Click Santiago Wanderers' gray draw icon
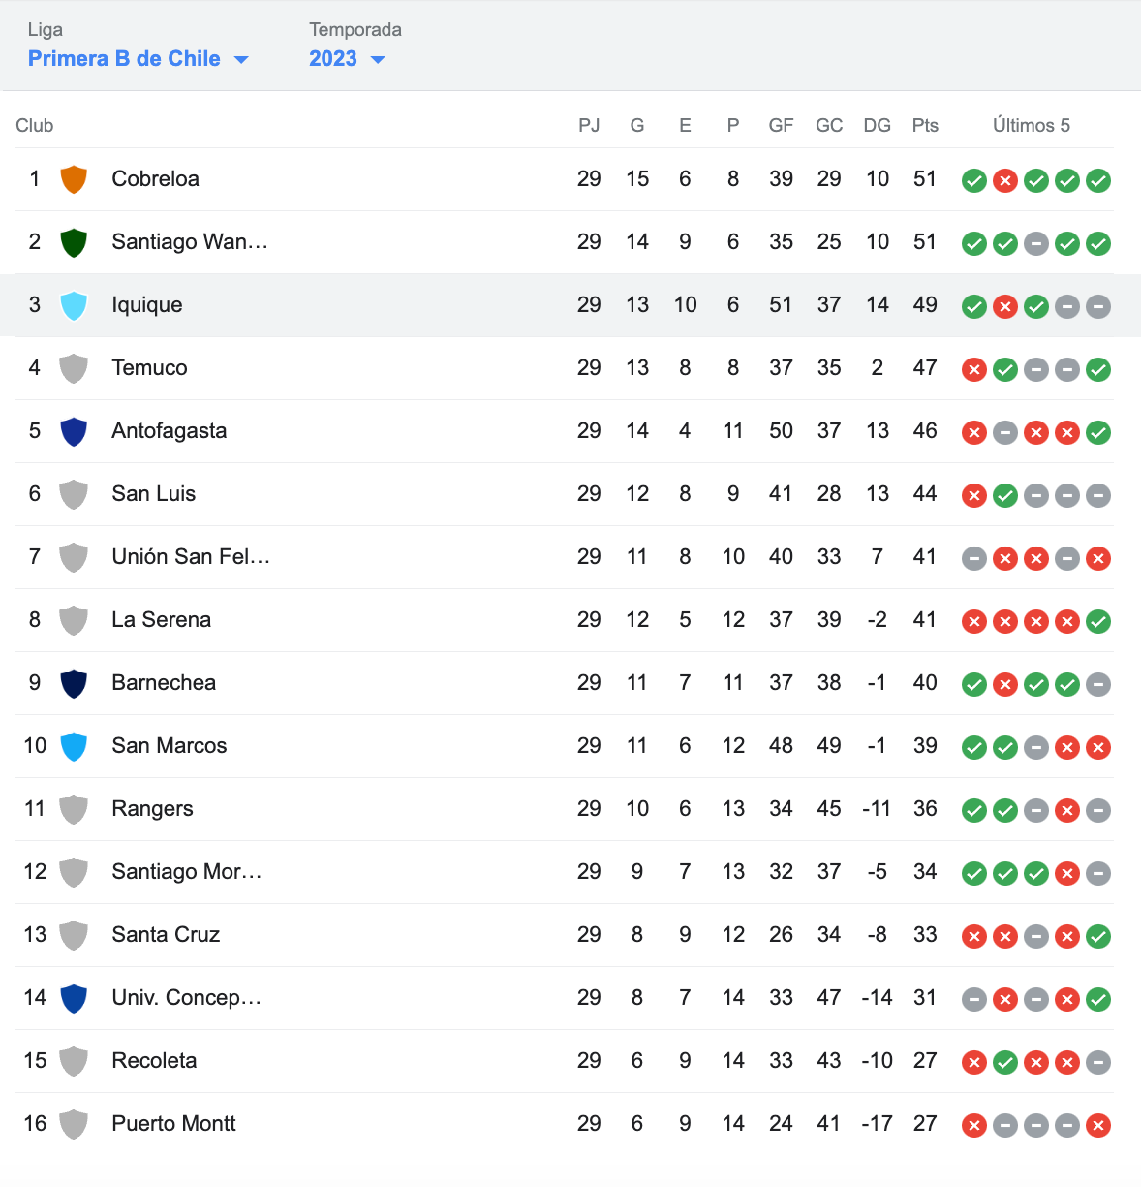The image size is (1141, 1187). [x=1036, y=243]
